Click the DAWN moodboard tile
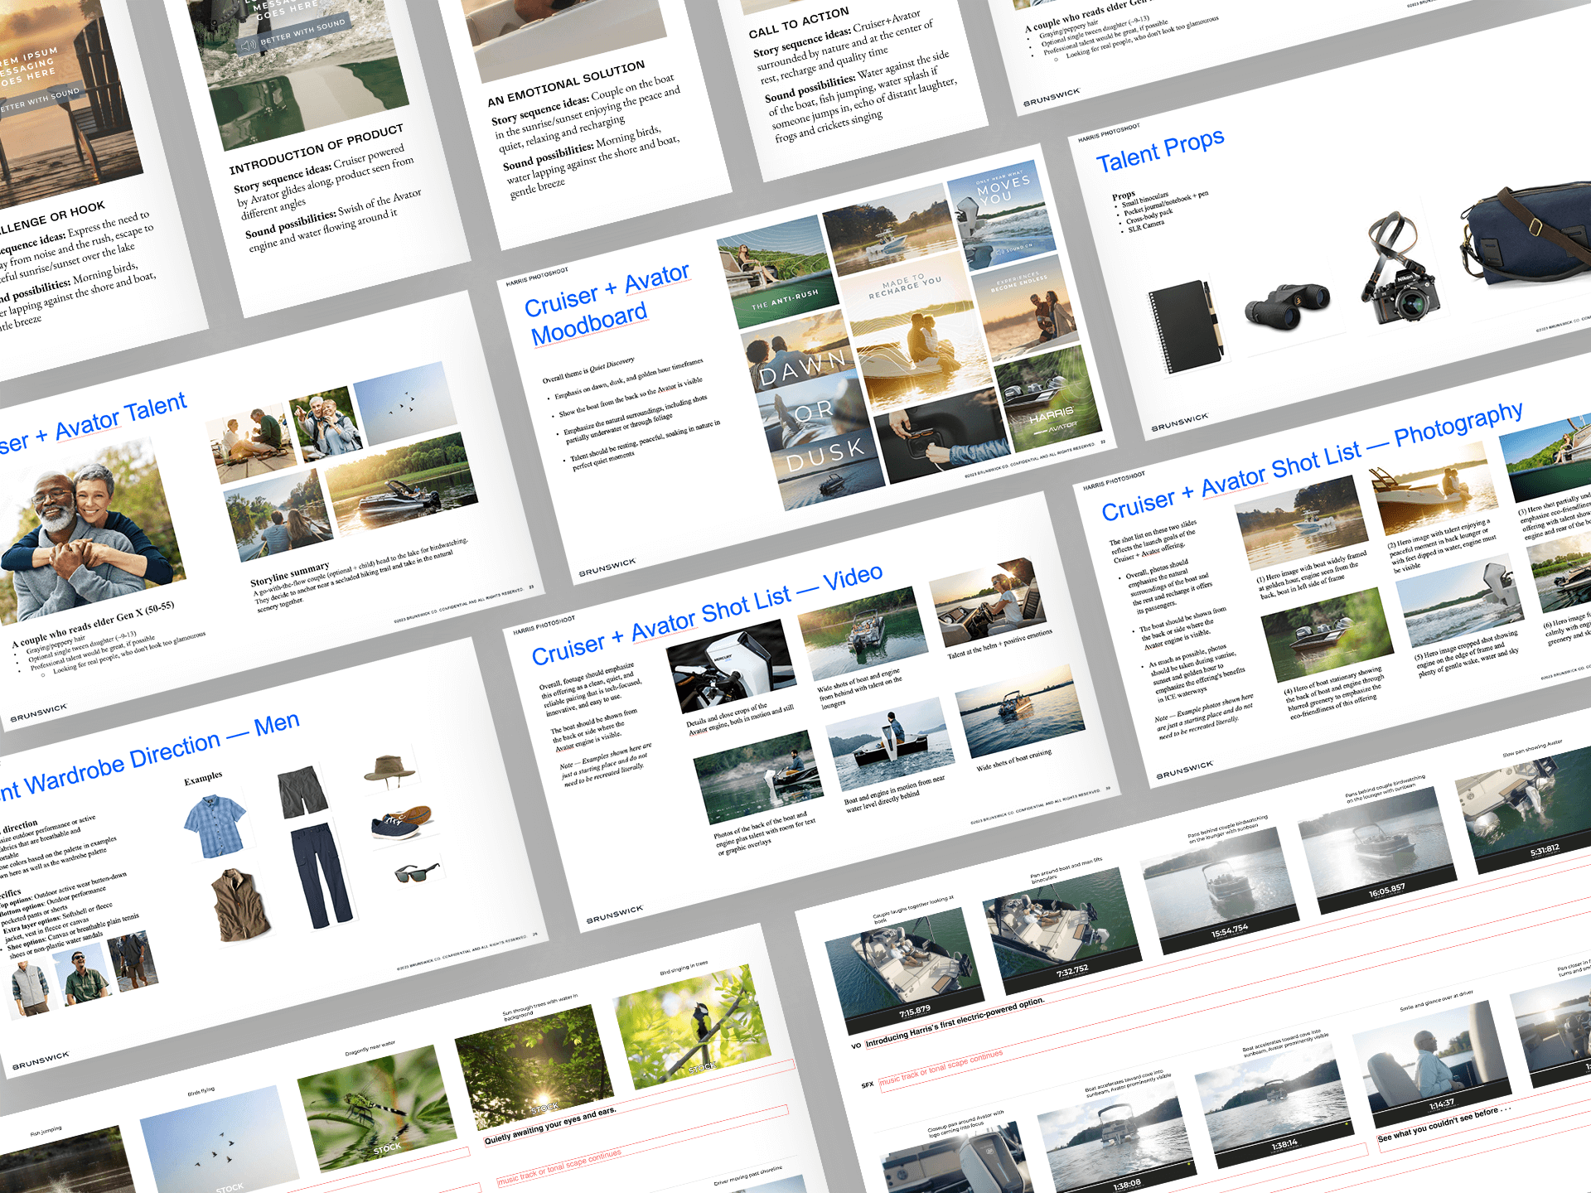The image size is (1591, 1193). pos(800,355)
